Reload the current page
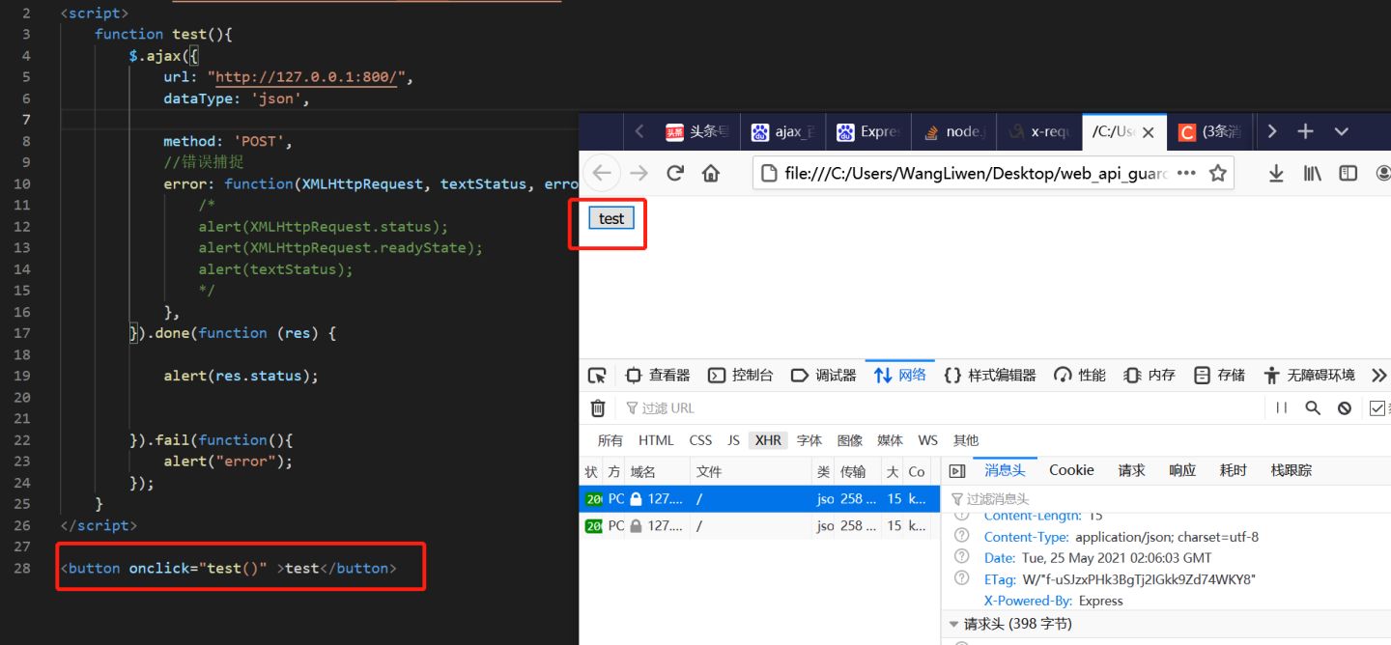 674,172
